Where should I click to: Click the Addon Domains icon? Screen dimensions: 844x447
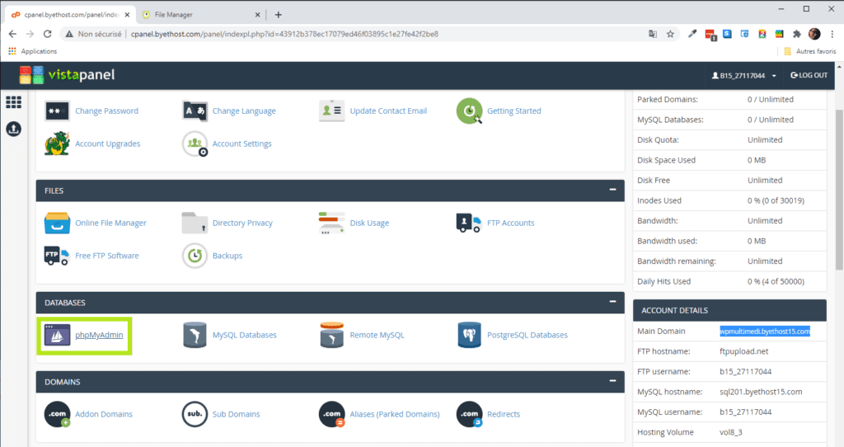tap(57, 414)
